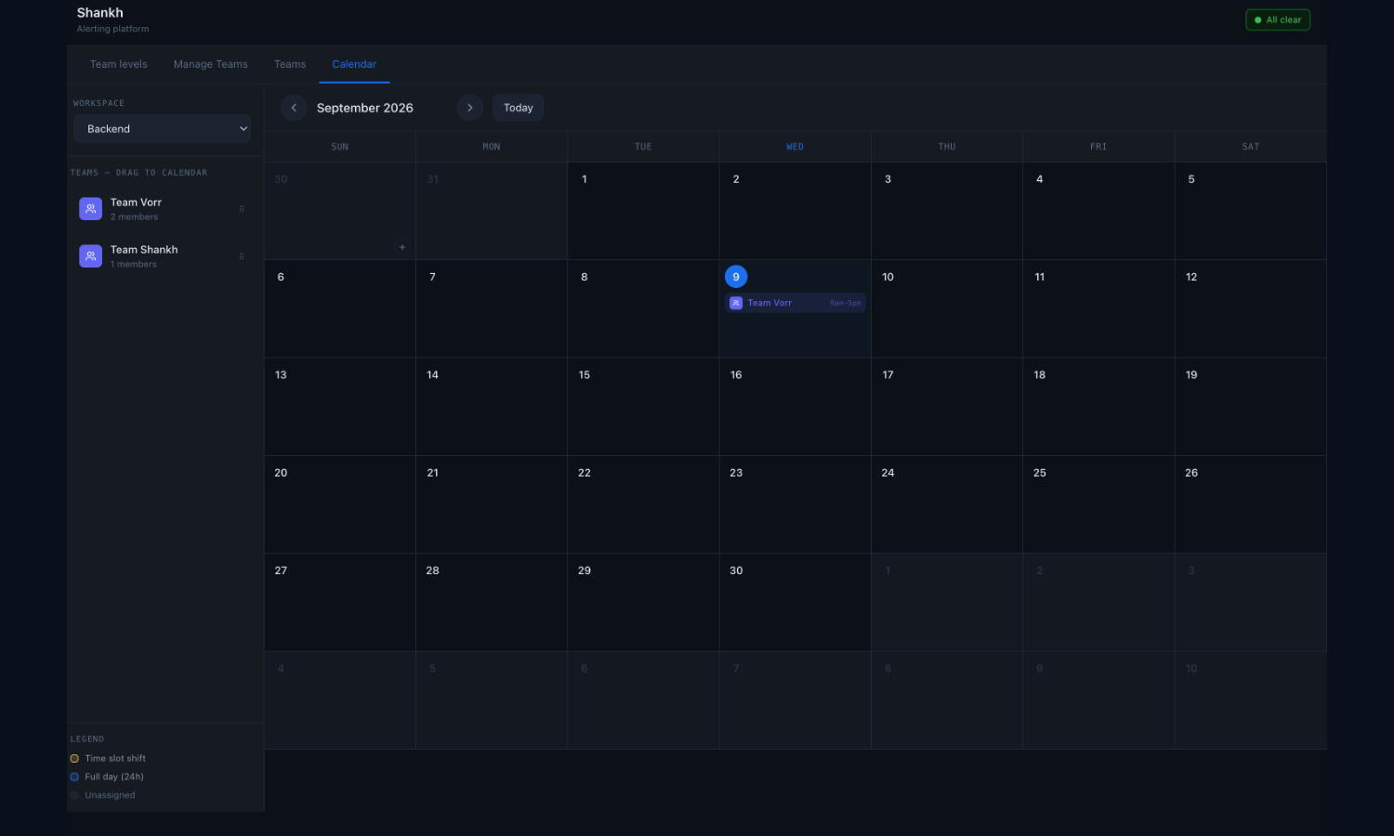Go to previous month using left chevron

point(294,108)
